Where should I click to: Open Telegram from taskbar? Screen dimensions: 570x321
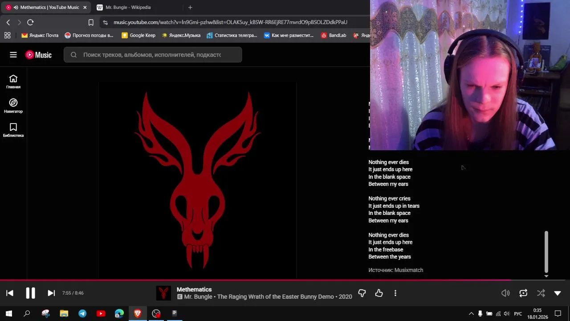tap(82, 313)
